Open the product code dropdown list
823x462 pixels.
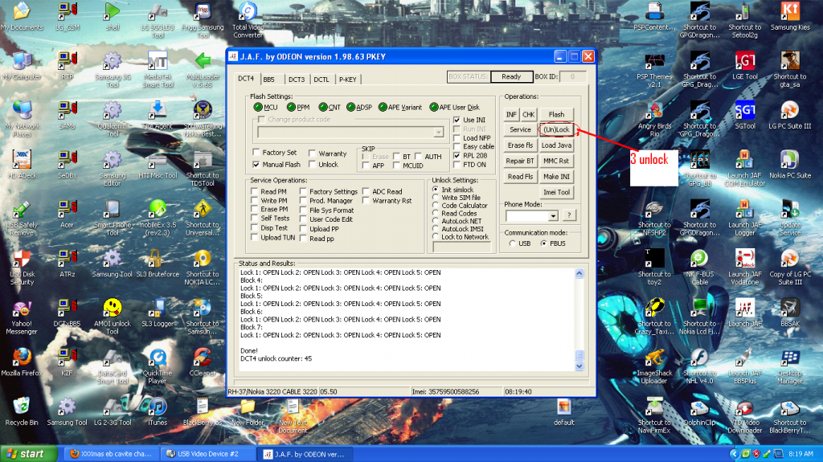pyautogui.click(x=438, y=133)
